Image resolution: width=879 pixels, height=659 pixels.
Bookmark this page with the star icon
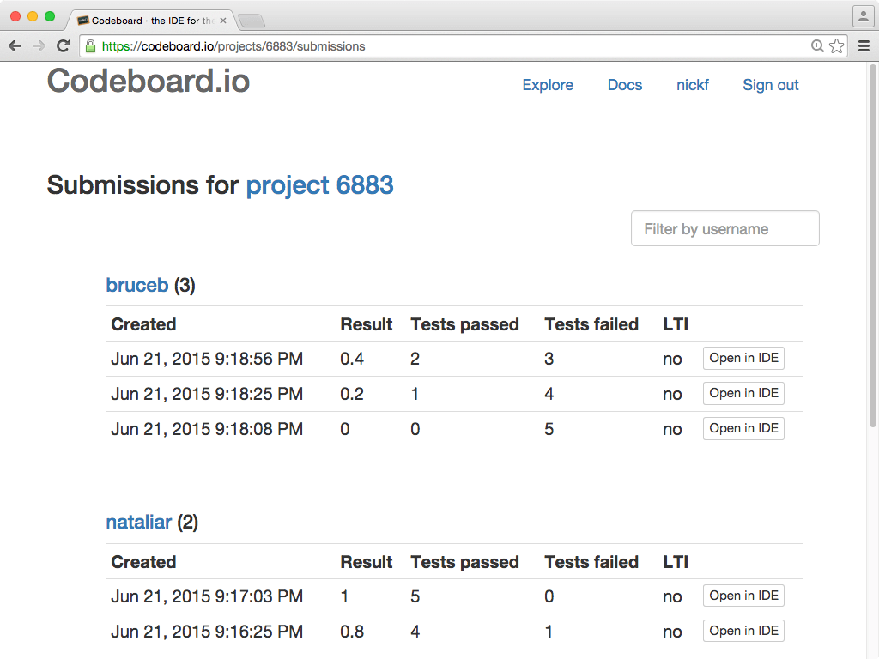click(836, 46)
